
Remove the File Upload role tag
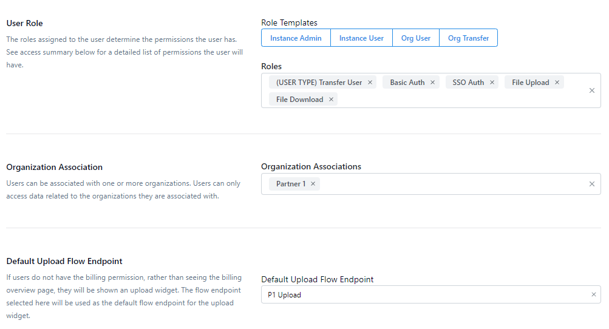coord(557,83)
